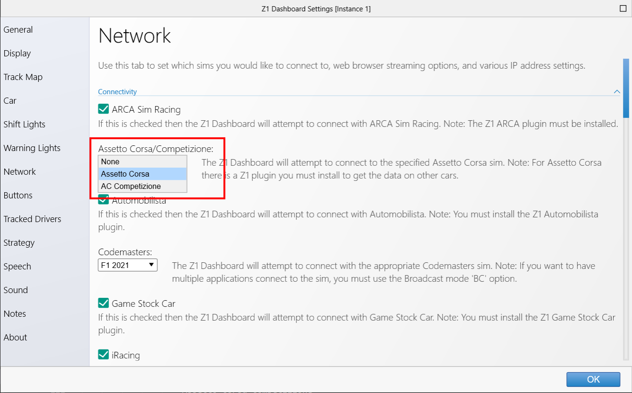Open the Codemasters F1 2021 dropdown
Image resolution: width=632 pixels, height=393 pixels.
pos(127,265)
